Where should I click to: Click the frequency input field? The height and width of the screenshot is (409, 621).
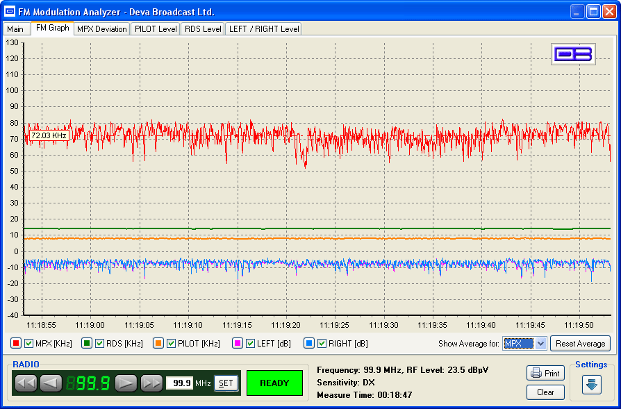tap(179, 383)
